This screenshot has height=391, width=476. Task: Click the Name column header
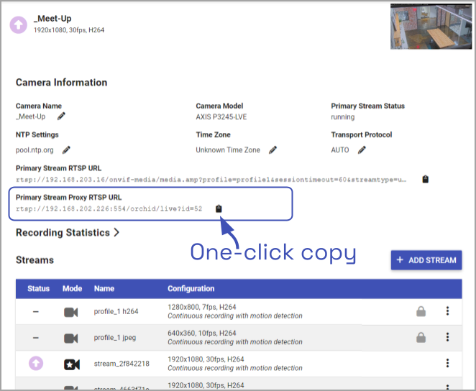coord(104,288)
